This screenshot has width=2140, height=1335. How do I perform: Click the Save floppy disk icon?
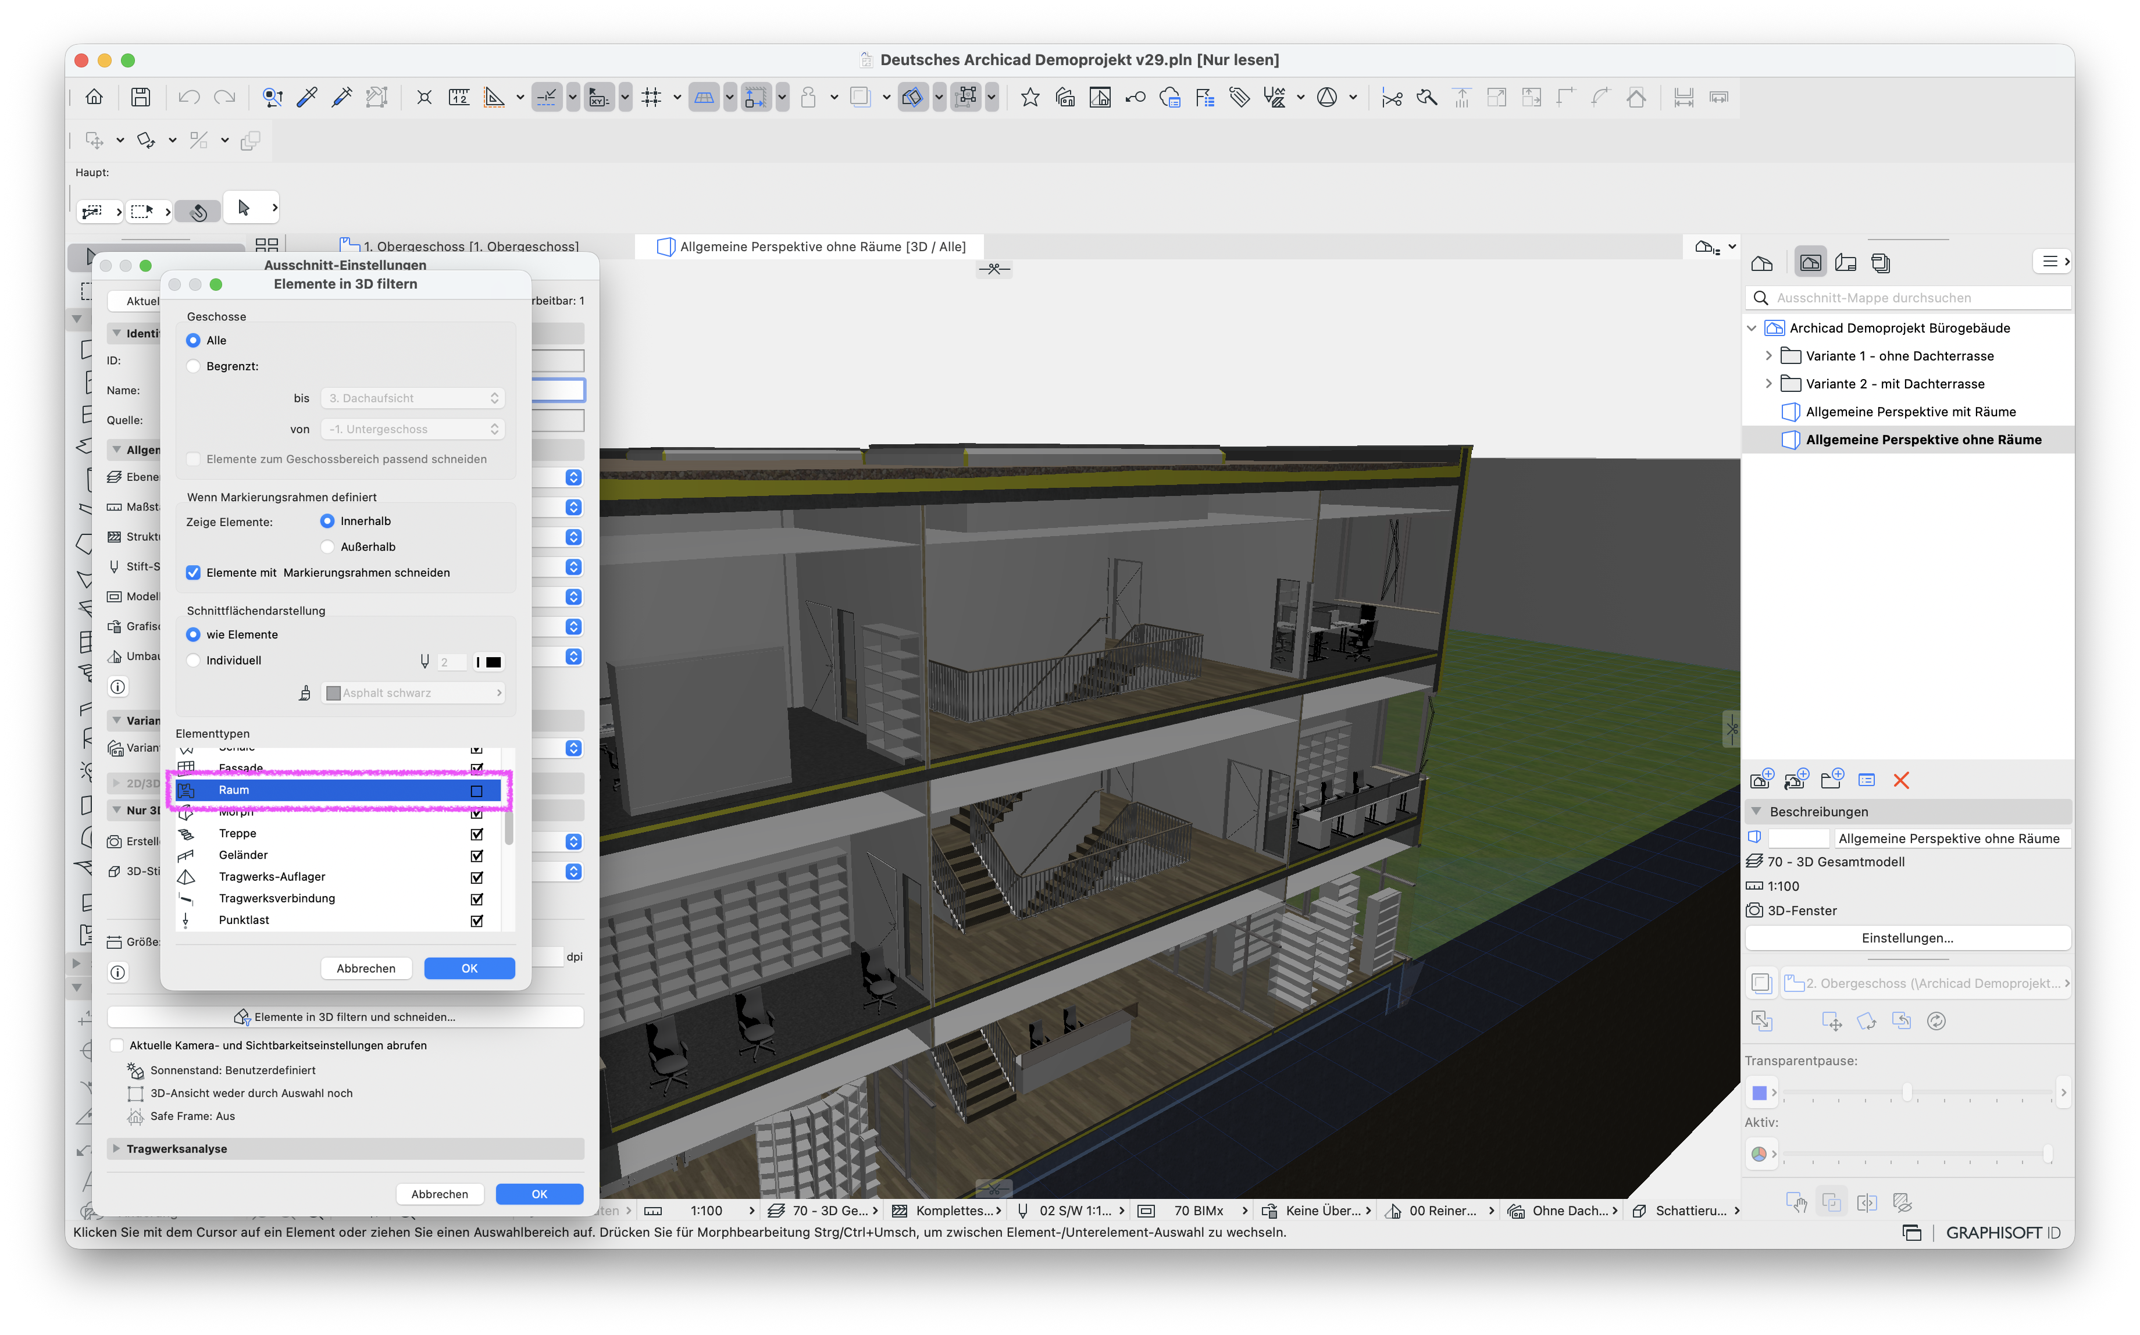click(x=140, y=97)
